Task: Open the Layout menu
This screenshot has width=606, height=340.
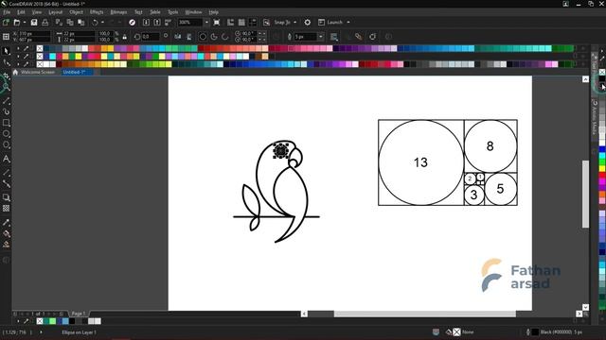Action: (x=55, y=12)
